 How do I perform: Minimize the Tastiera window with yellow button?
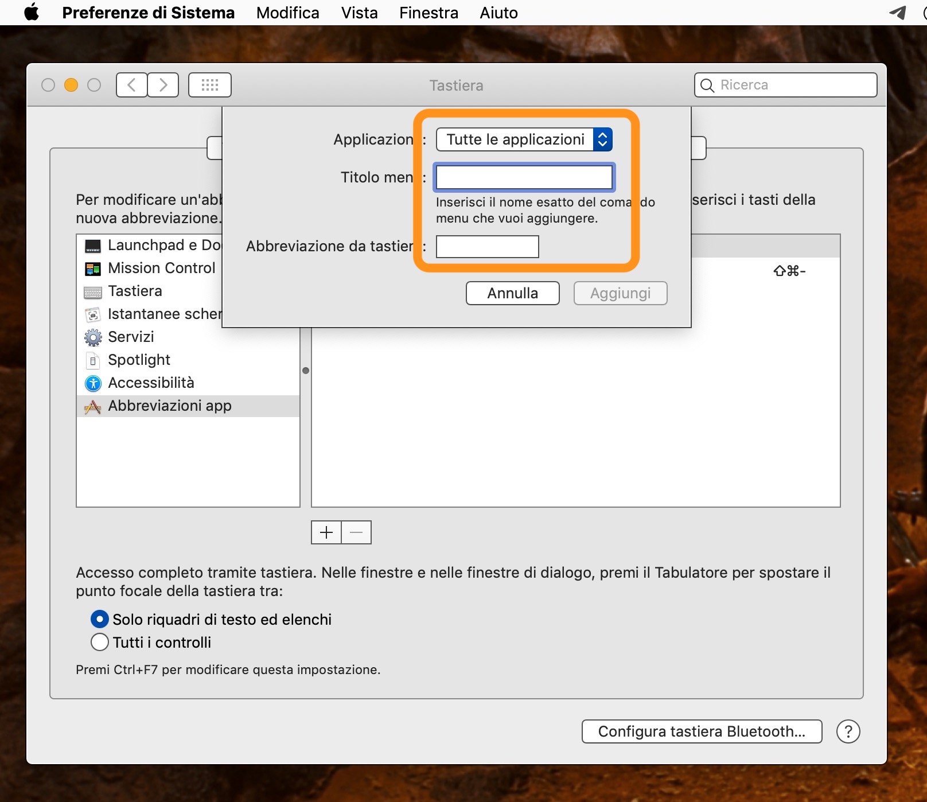point(71,85)
